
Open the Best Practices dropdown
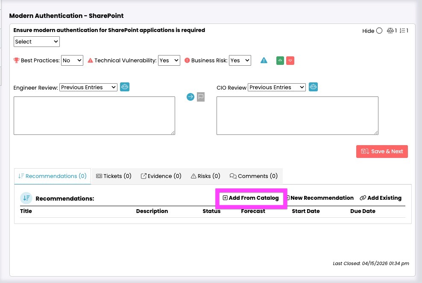(72, 61)
